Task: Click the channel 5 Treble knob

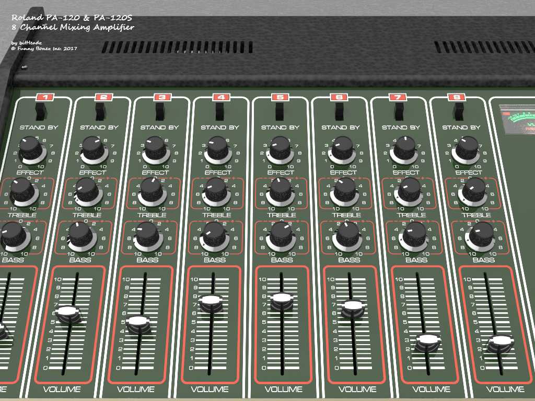Action: pyautogui.click(x=281, y=192)
